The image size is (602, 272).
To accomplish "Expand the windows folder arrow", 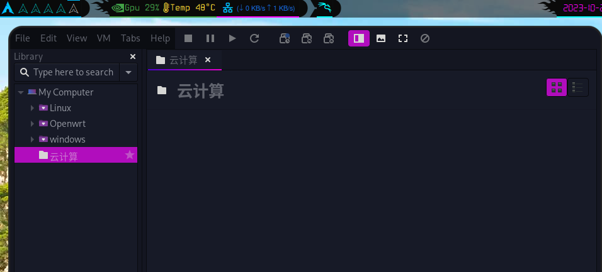I will pos(32,139).
